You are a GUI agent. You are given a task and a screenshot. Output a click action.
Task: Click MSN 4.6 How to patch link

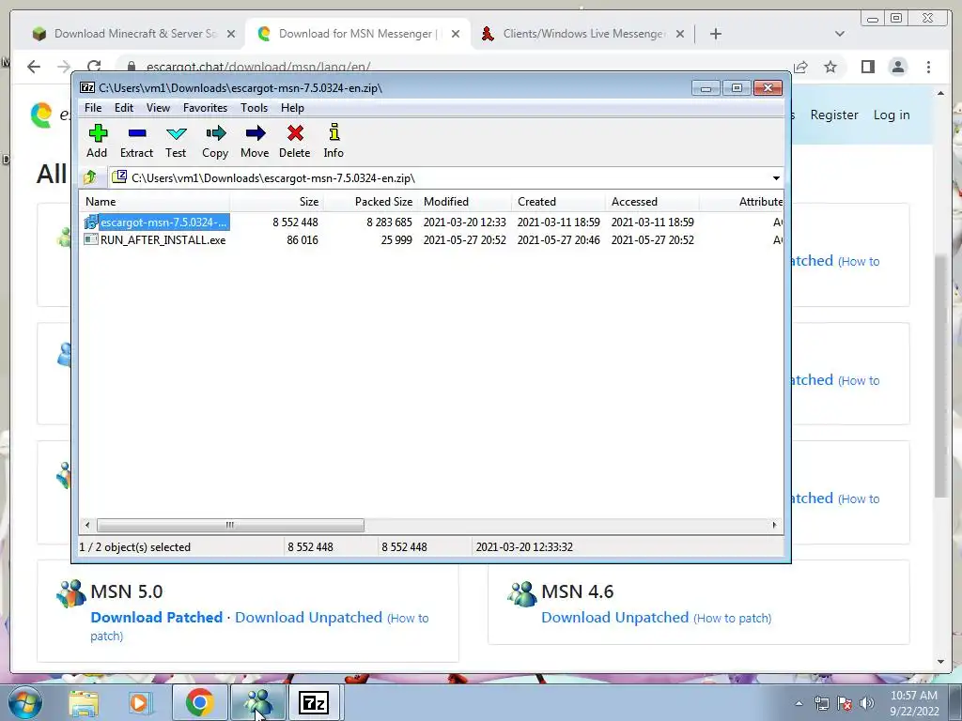tap(732, 618)
